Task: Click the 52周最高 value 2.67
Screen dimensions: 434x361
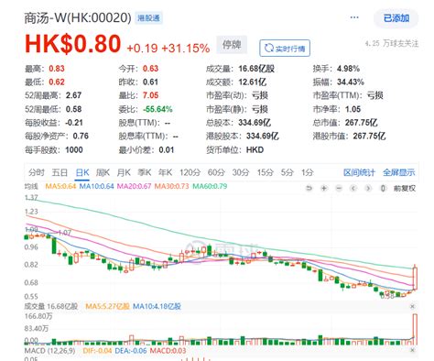Action: pyautogui.click(x=73, y=95)
